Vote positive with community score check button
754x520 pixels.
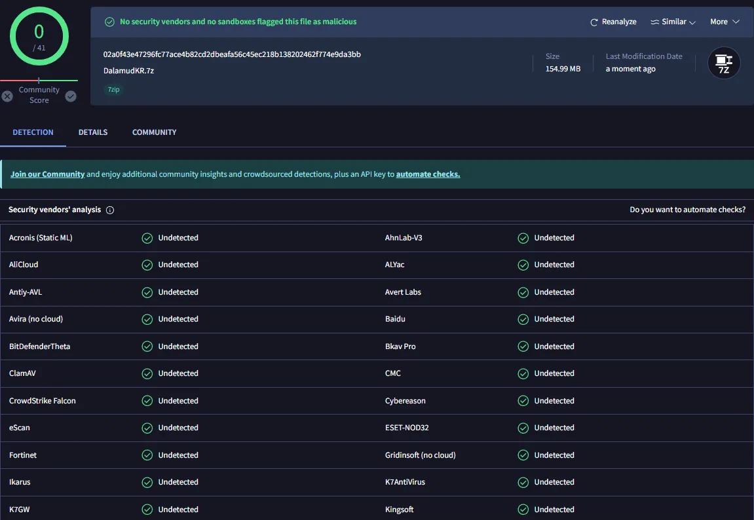pos(71,96)
